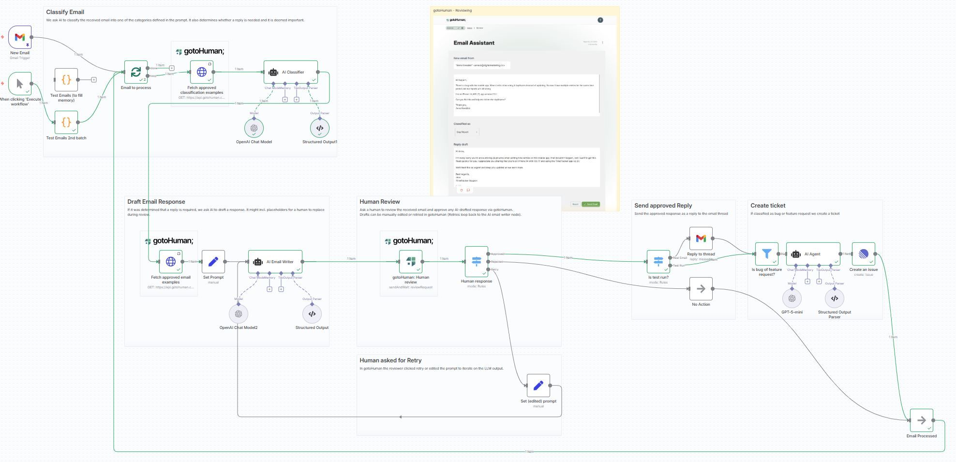Open the 'Classified as' Bug Report dropdown
This screenshot has width=956, height=462.
tap(467, 132)
